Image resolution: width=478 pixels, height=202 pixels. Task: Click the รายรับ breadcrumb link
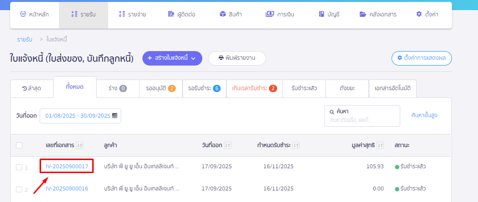pos(25,39)
